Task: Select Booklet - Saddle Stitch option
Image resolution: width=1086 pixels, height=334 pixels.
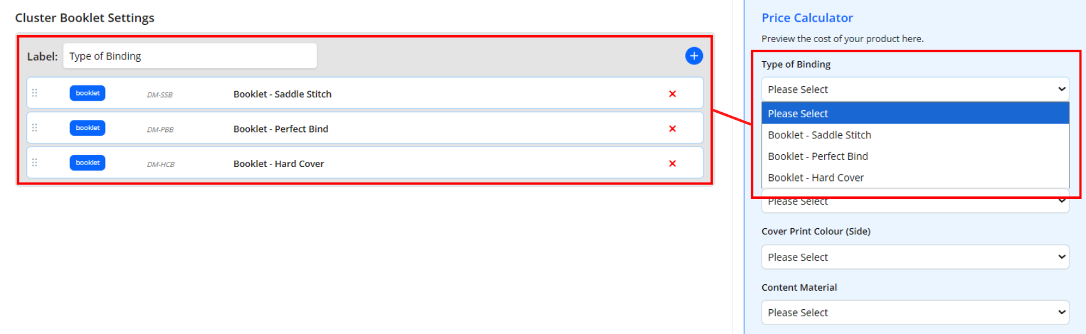Action: pyautogui.click(x=915, y=135)
